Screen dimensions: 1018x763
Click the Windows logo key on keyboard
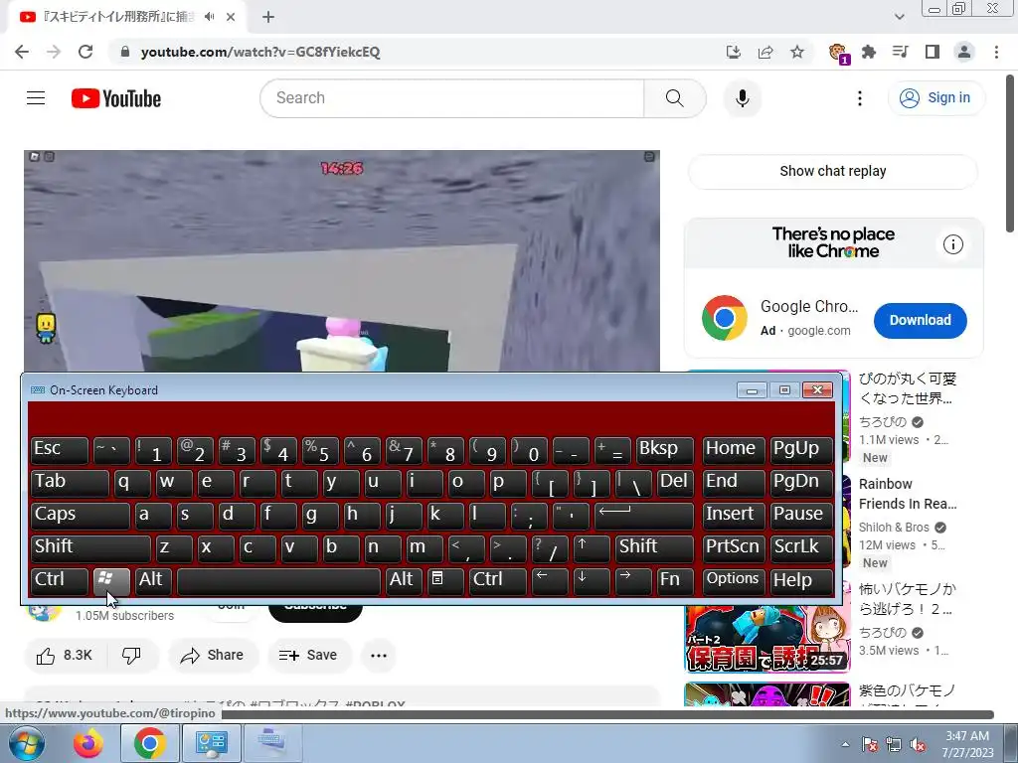pos(111,580)
